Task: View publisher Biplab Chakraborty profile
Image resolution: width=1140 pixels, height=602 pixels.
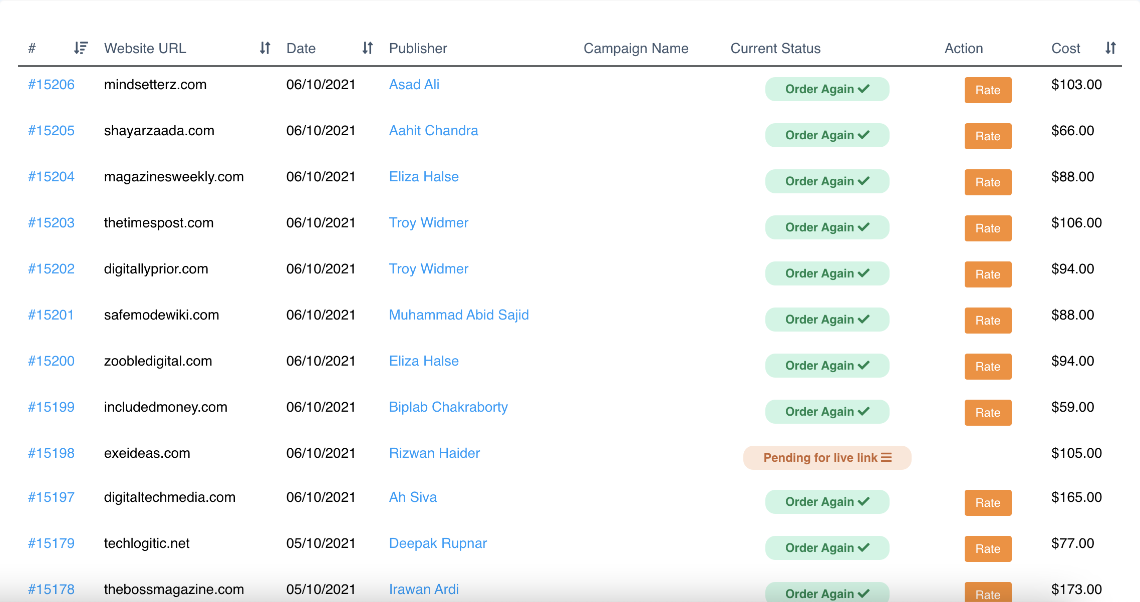Action: tap(448, 407)
